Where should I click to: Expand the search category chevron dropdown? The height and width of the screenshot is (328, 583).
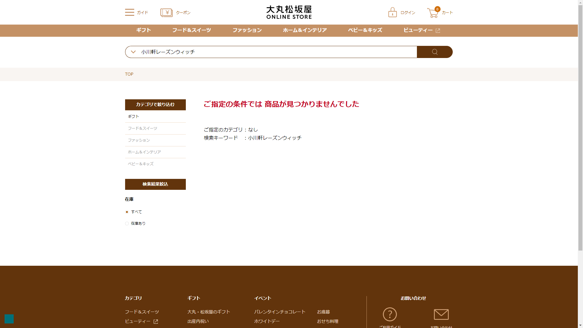coord(133,52)
